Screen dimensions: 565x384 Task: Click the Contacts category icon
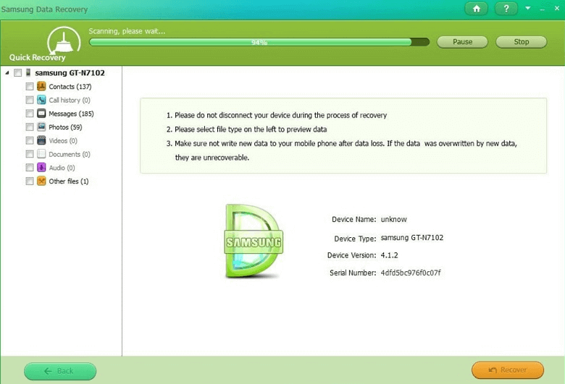[x=41, y=86]
